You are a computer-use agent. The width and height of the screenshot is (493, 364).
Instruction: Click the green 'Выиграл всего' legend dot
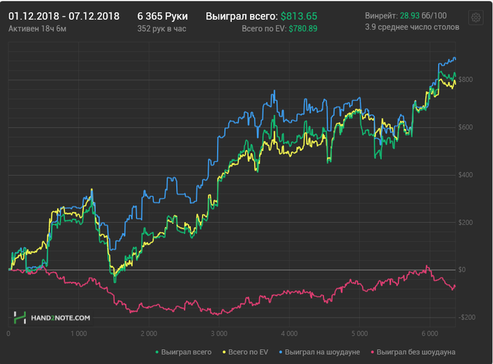click(157, 352)
